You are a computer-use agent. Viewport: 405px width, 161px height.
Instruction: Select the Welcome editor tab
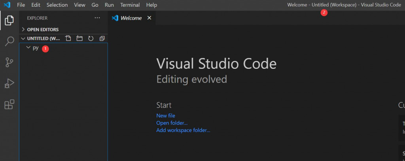(131, 18)
